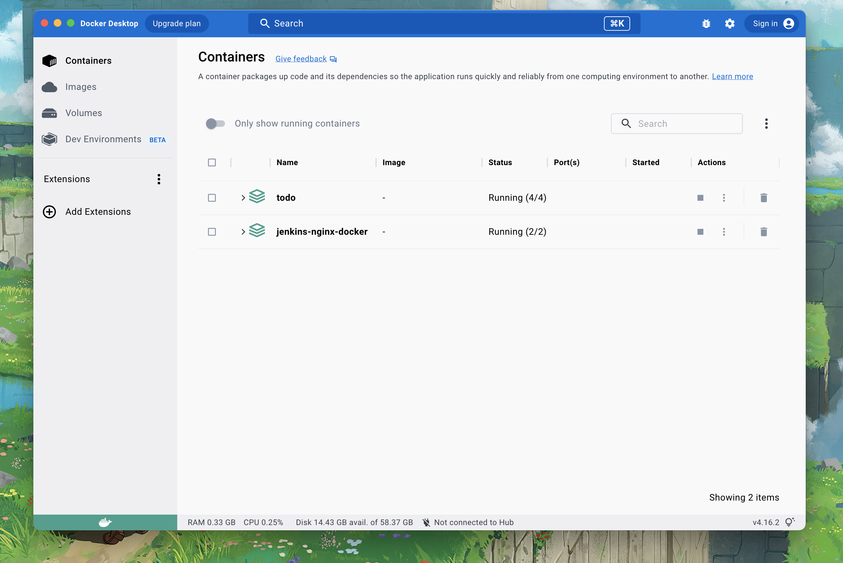This screenshot has height=563, width=843.
Task: Open the Extensions three-dot menu
Action: coord(159,179)
